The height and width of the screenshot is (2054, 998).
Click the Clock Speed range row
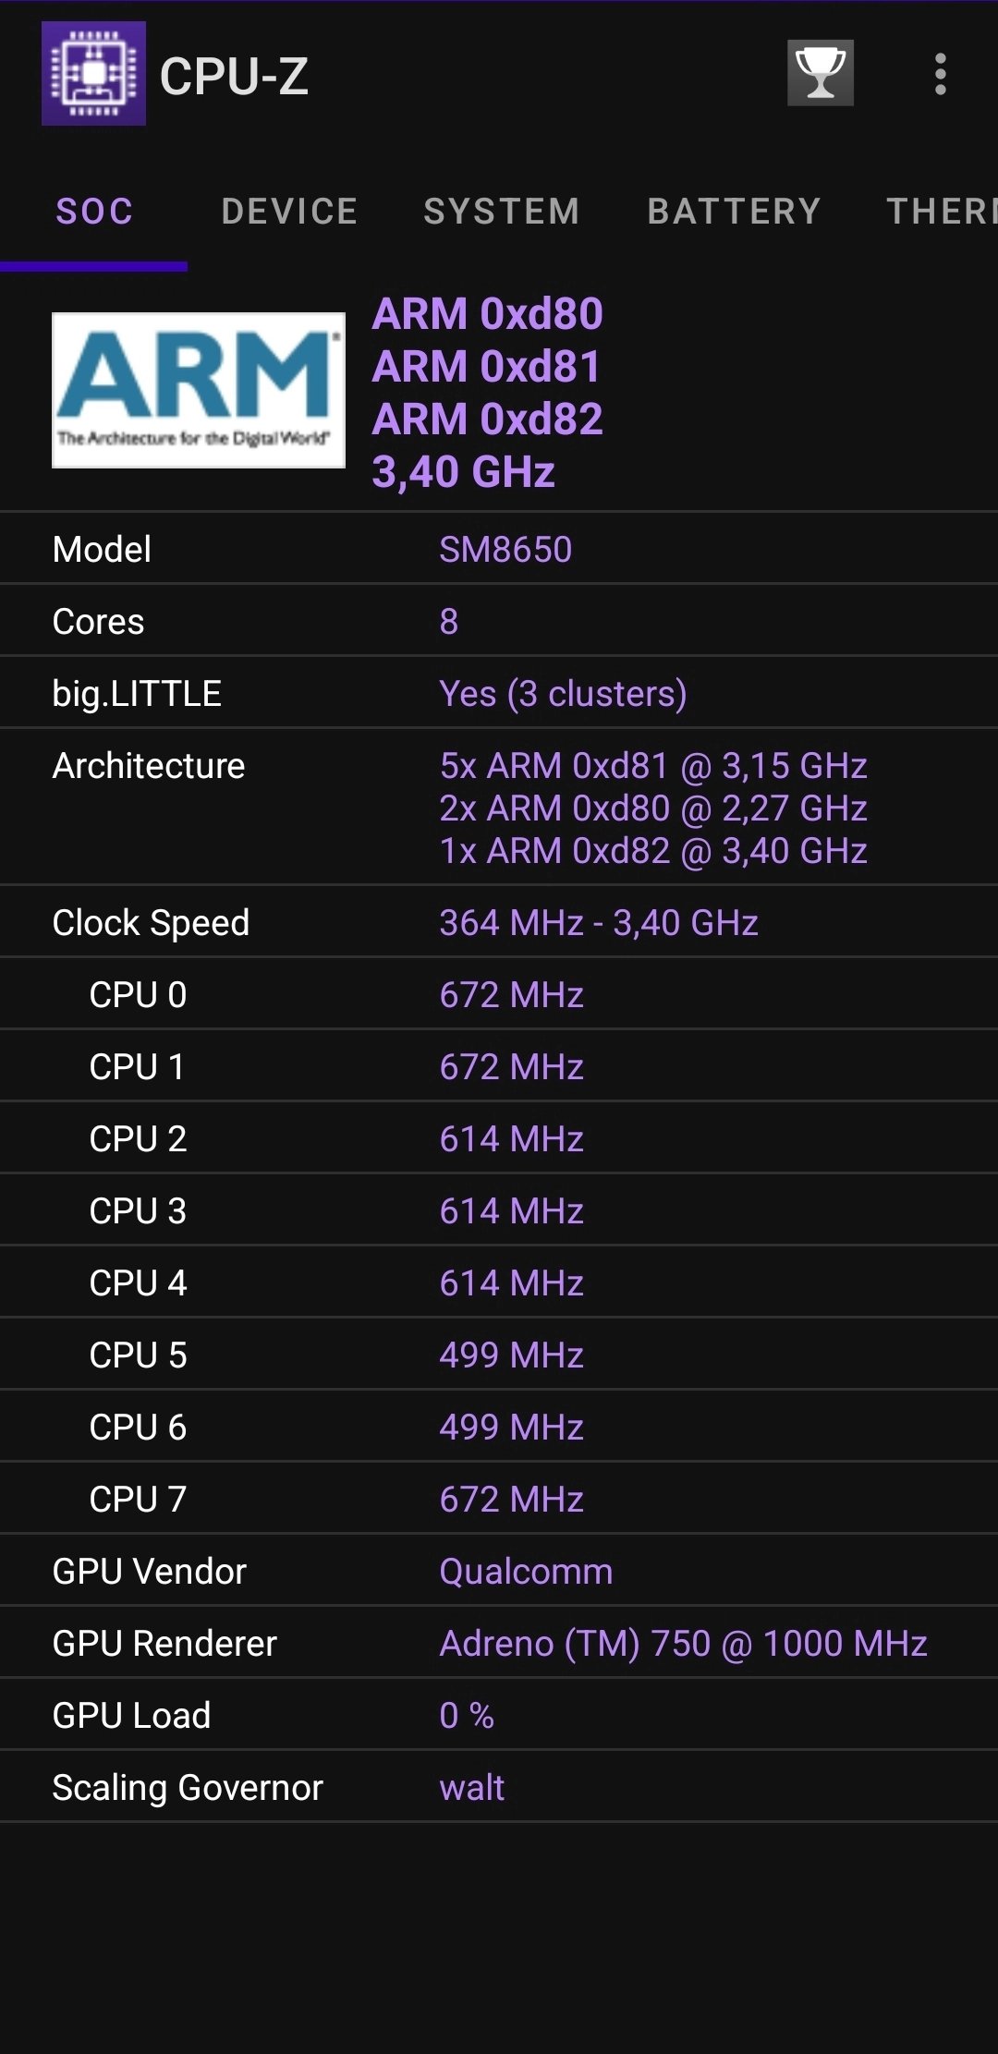coord(597,921)
